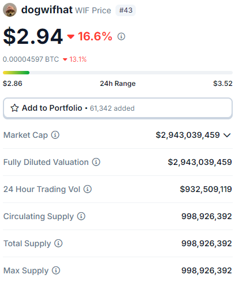Click the Market Cap info icon

coord(55,135)
